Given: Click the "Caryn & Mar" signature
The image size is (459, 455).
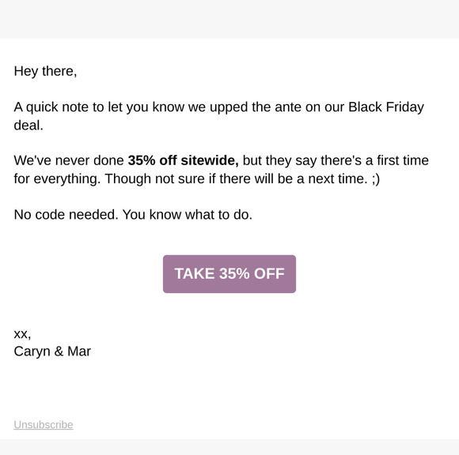Looking at the screenshot, I should (52, 352).
